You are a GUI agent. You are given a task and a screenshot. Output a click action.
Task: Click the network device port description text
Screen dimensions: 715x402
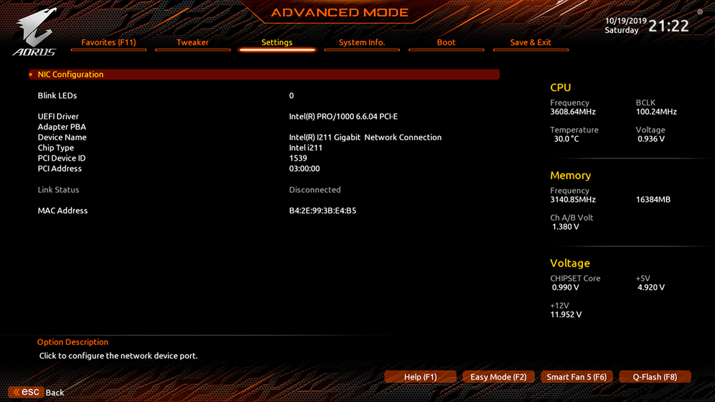click(x=118, y=356)
